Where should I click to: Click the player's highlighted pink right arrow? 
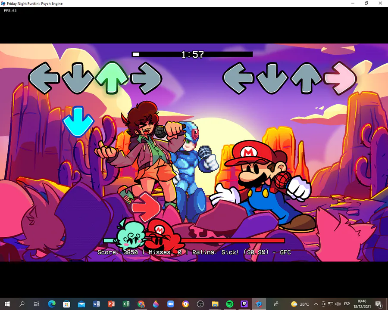pyautogui.click(x=341, y=78)
